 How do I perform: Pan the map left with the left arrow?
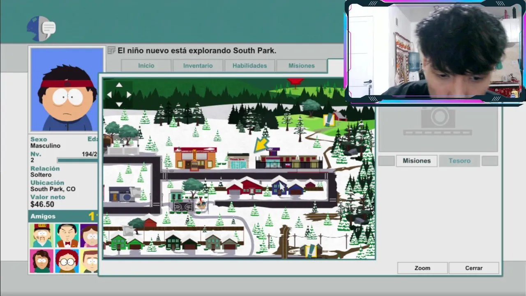(x=109, y=95)
